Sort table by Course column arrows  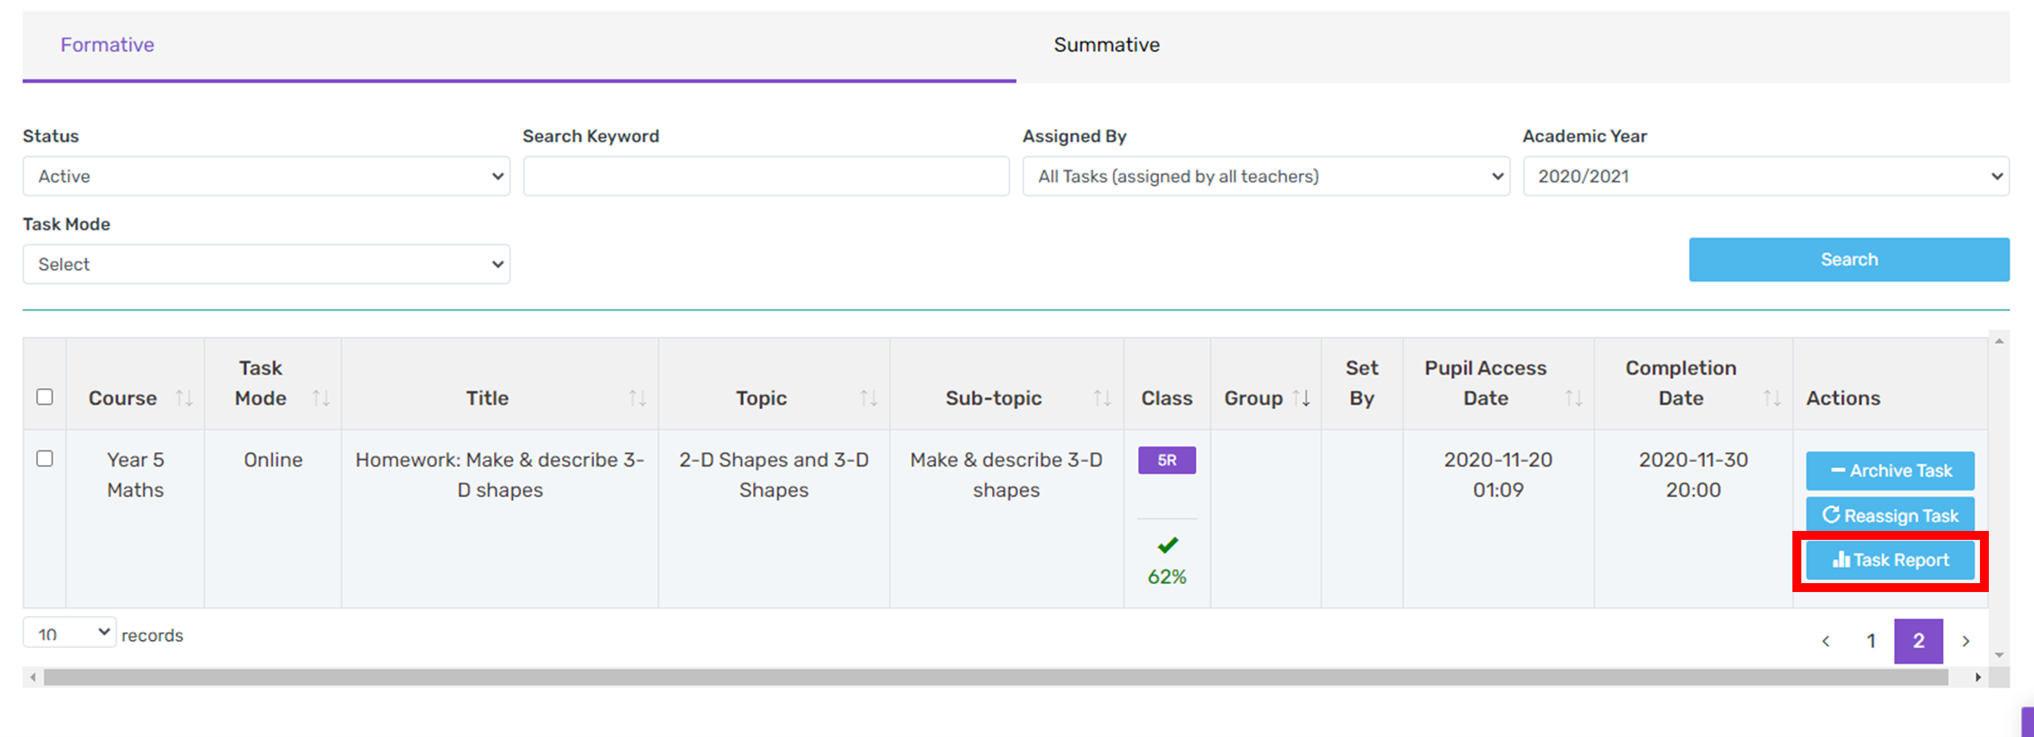click(x=184, y=398)
